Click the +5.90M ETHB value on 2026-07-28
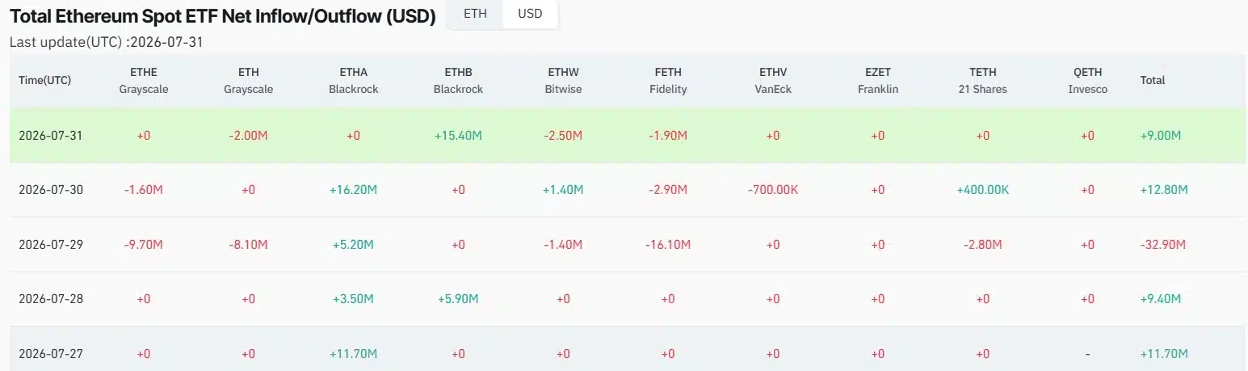 (x=458, y=299)
